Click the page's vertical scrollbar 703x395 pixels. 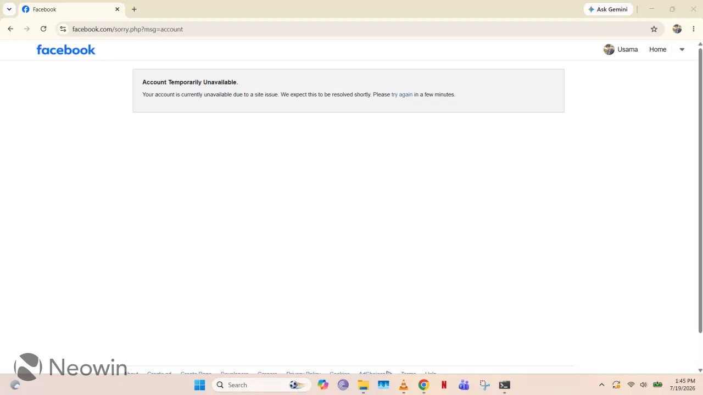(700, 190)
